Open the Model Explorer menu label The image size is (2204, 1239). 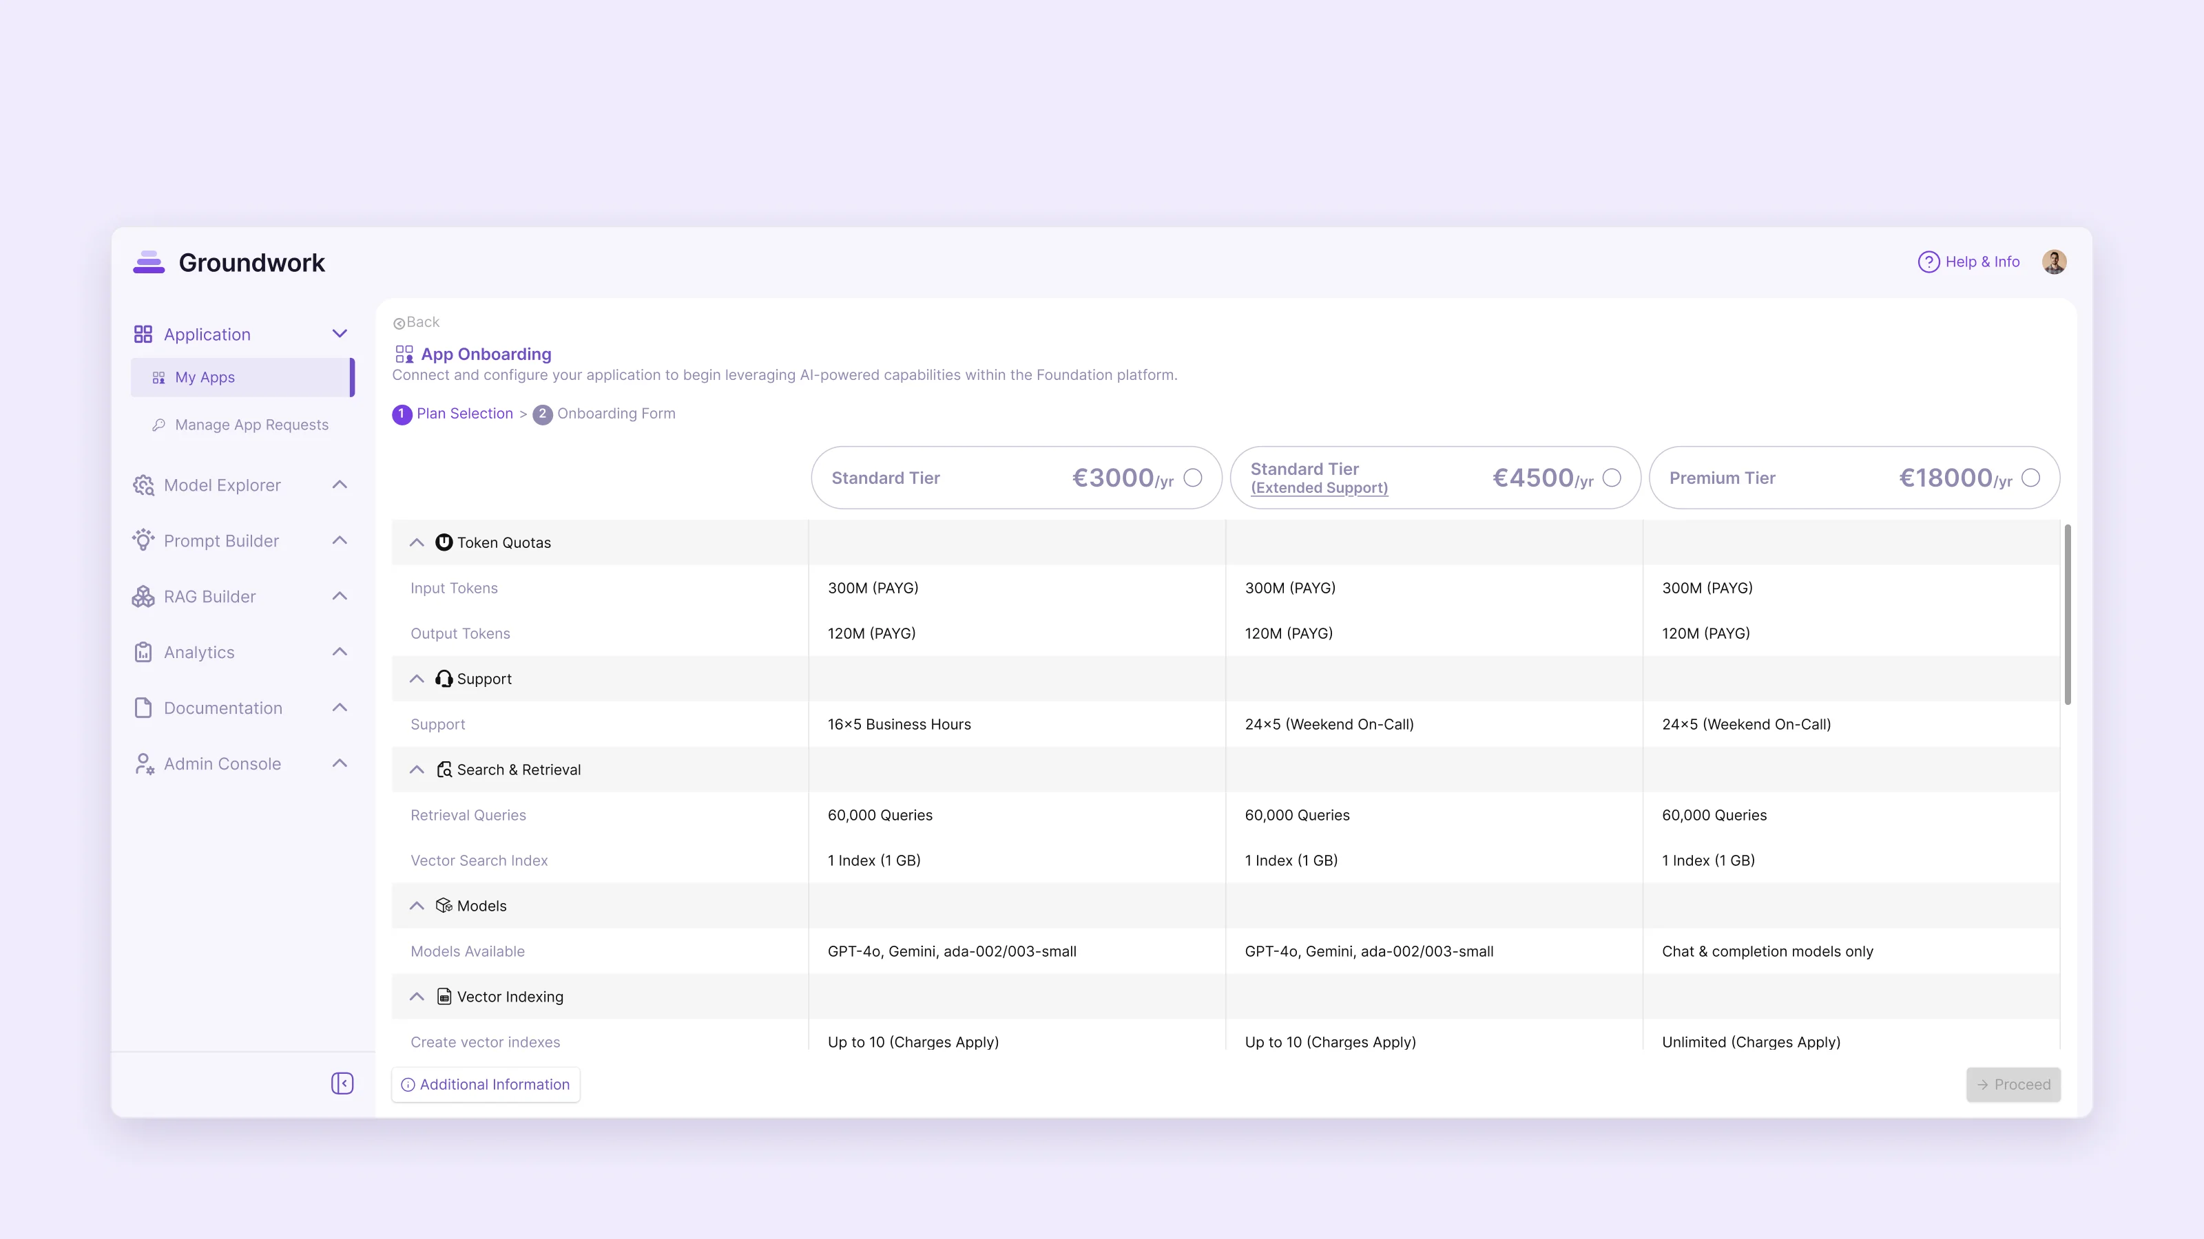pos(222,485)
